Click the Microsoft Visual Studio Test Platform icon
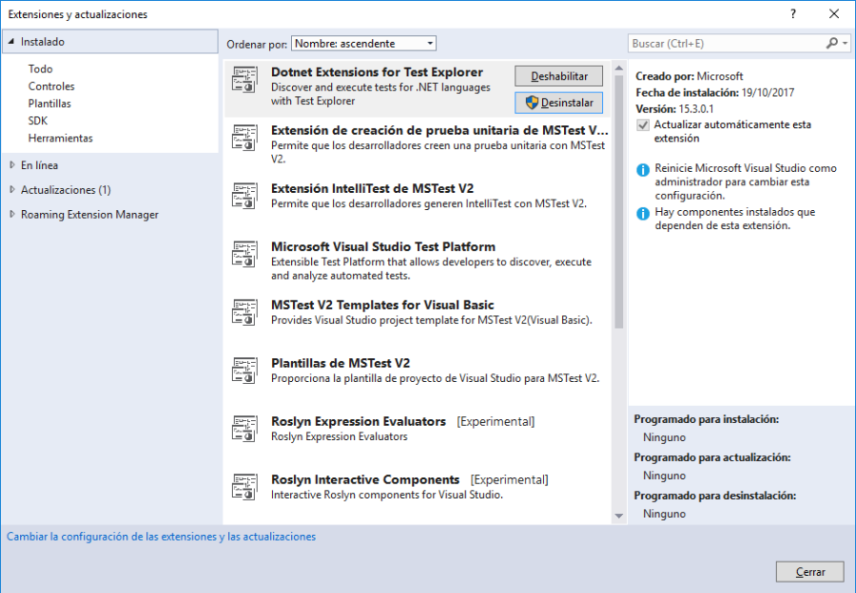856x593 pixels. coord(245,255)
